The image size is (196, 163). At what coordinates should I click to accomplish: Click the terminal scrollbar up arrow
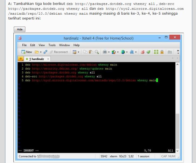[177, 64]
